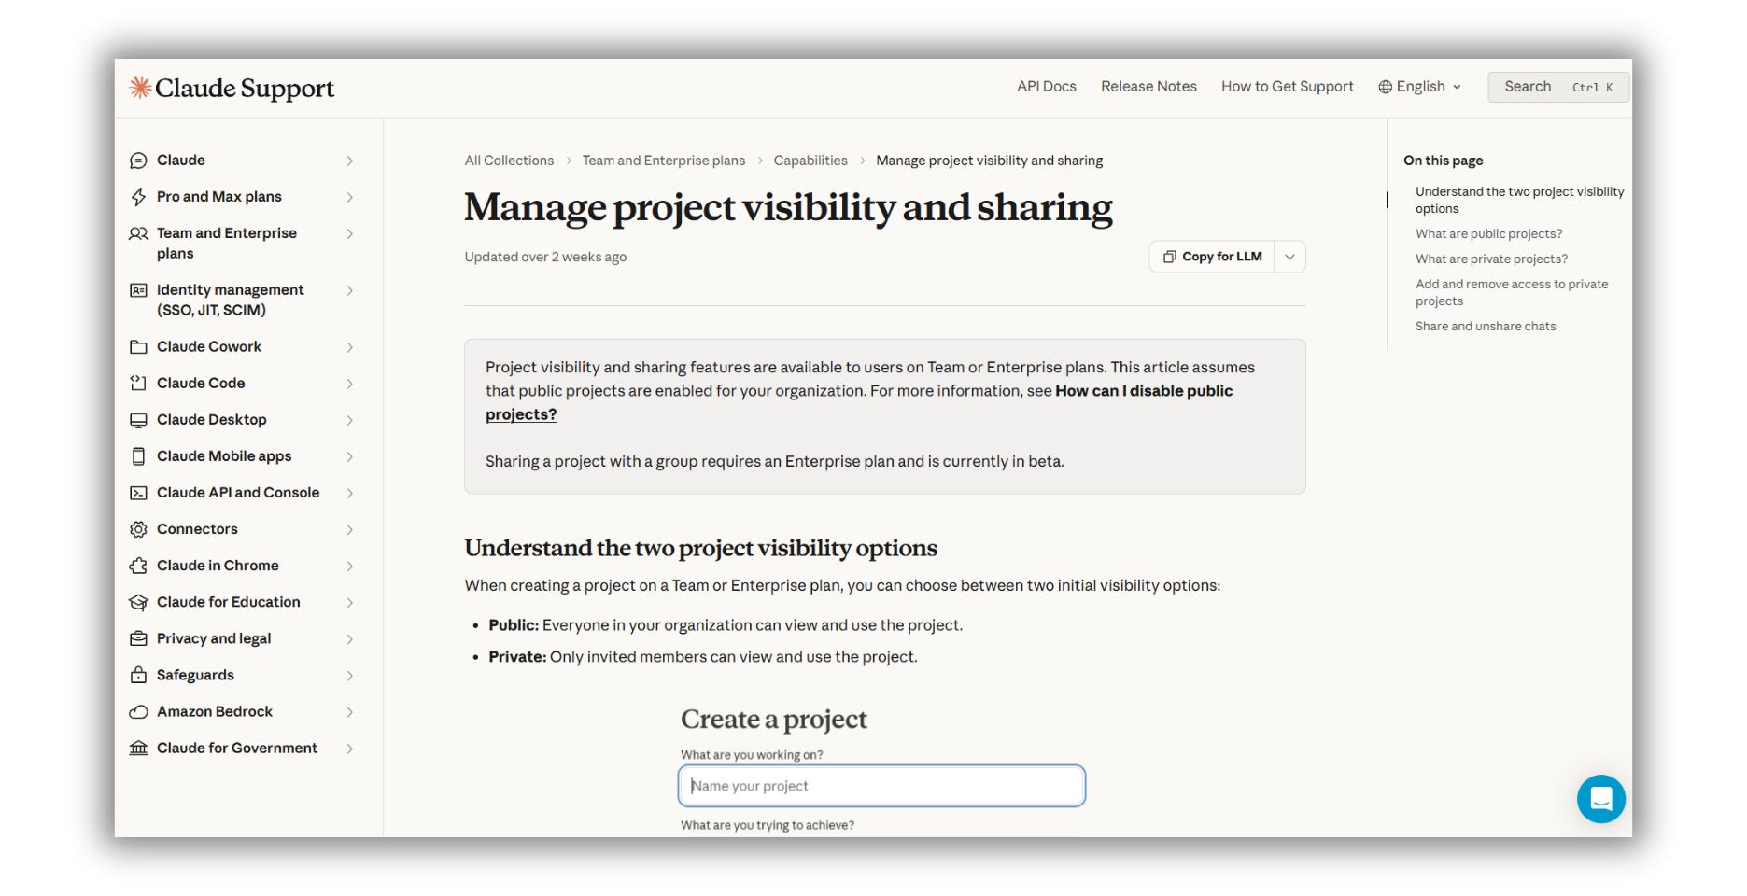Click the Claude chat bubble sidebar icon
Image resolution: width=1747 pixels, height=896 pixels.
[138, 161]
